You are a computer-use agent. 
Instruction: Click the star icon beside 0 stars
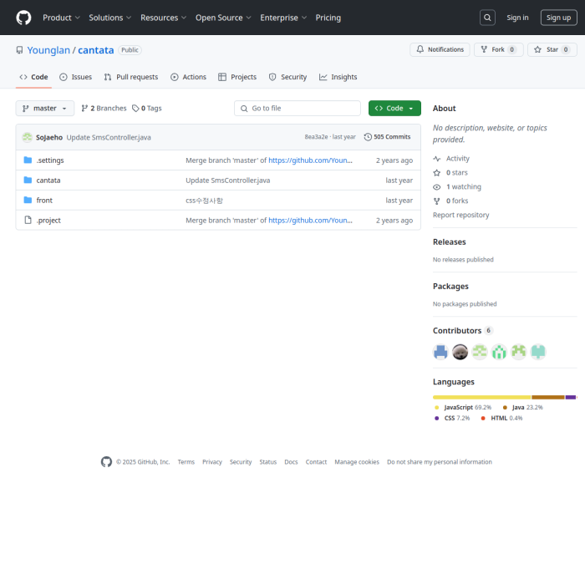pyautogui.click(x=437, y=173)
